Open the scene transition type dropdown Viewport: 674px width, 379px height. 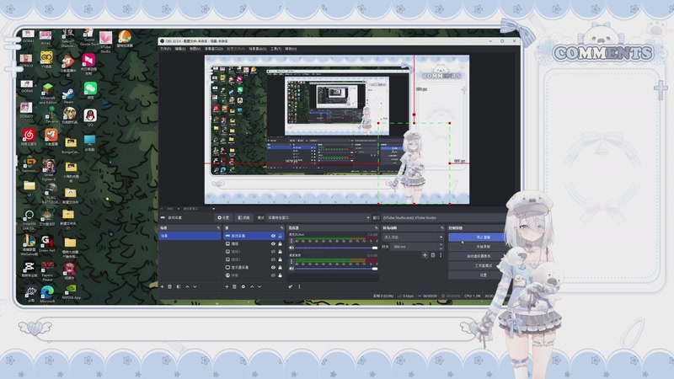[413, 238]
